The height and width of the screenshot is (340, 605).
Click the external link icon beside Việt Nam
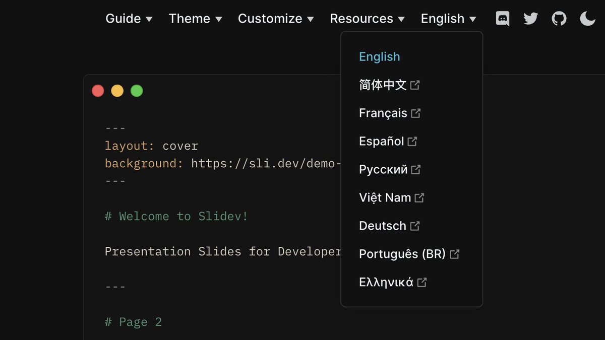pyautogui.click(x=419, y=198)
